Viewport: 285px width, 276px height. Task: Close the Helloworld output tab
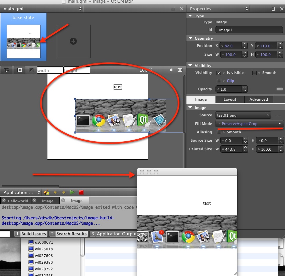click(x=3, y=201)
